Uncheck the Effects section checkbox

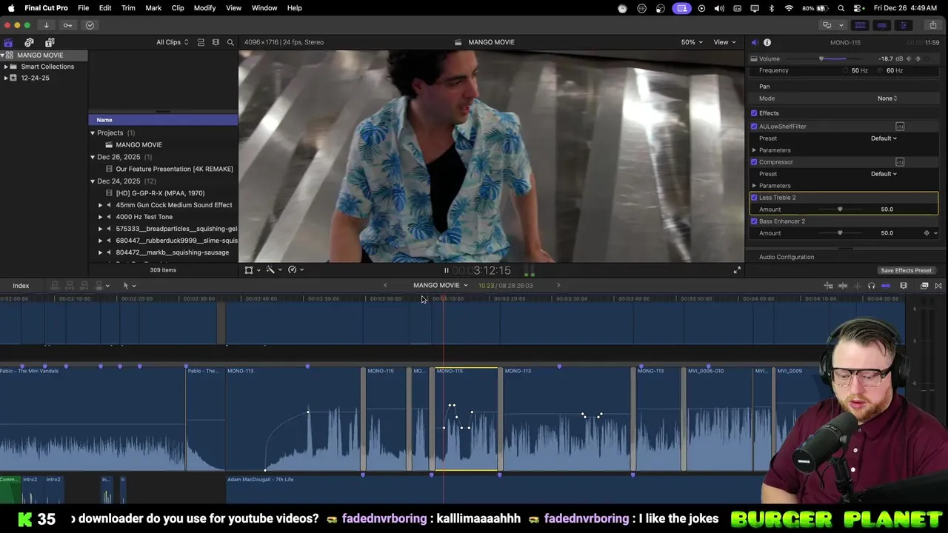pos(754,113)
